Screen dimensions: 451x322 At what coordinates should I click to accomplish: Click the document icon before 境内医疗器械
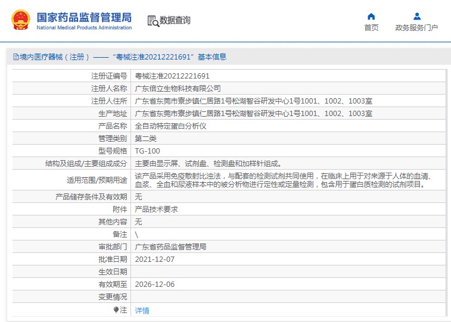tap(16, 57)
